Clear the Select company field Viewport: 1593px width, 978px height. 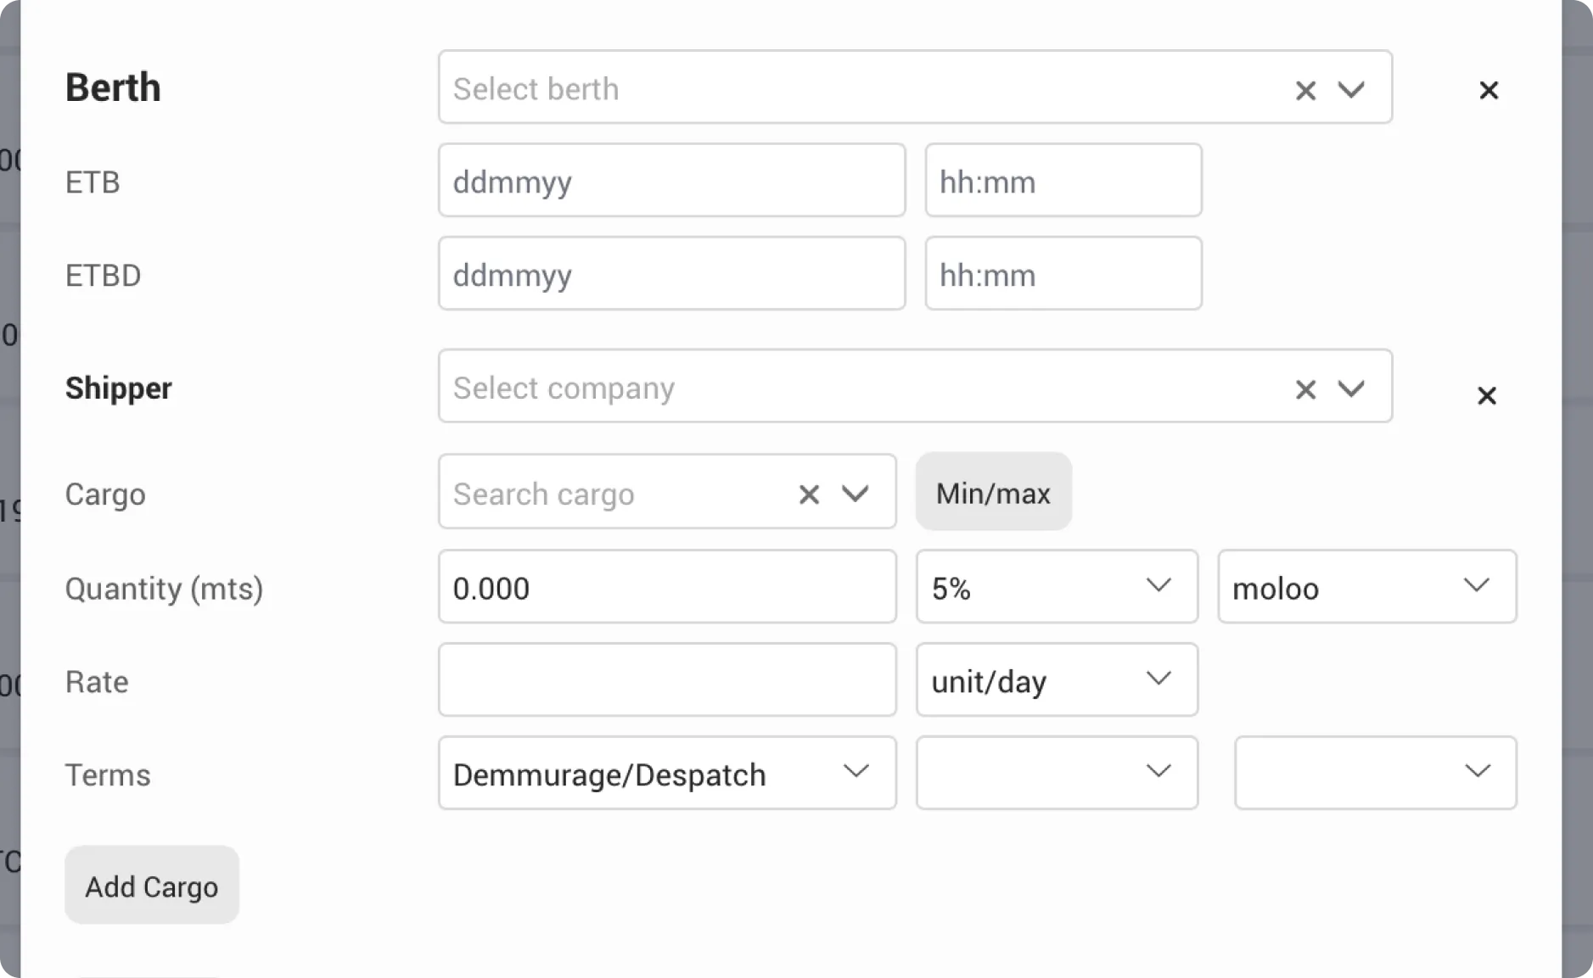1305,389
